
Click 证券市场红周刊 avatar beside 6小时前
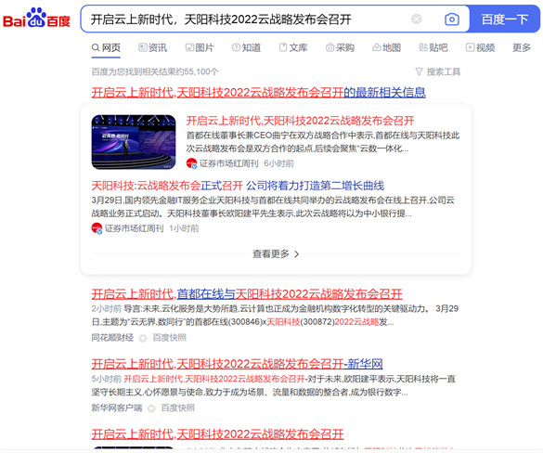point(191,163)
